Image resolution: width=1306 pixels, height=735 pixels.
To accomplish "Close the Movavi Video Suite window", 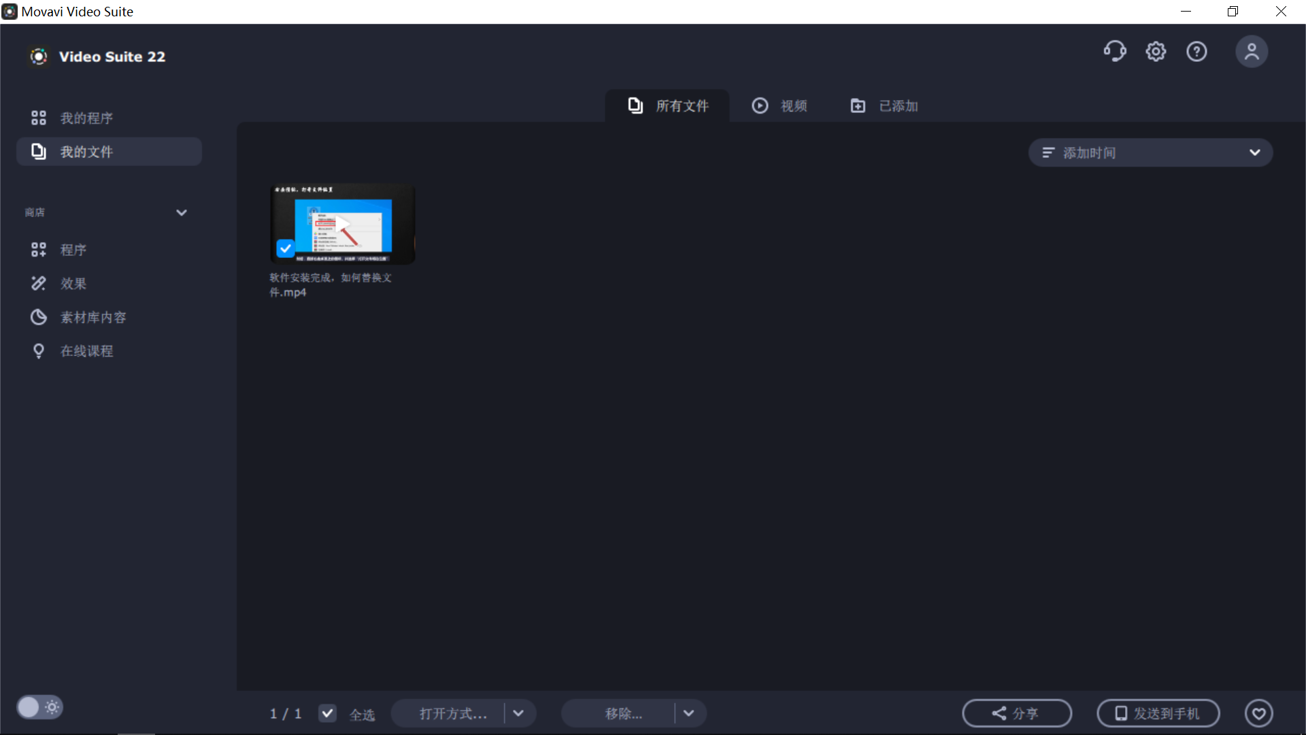I will click(1281, 12).
